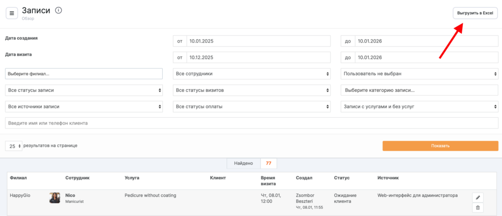This screenshot has width=502, height=216.
Task: Click creation date 'от' field 10.01.2025
Action: pyautogui.click(x=258, y=41)
